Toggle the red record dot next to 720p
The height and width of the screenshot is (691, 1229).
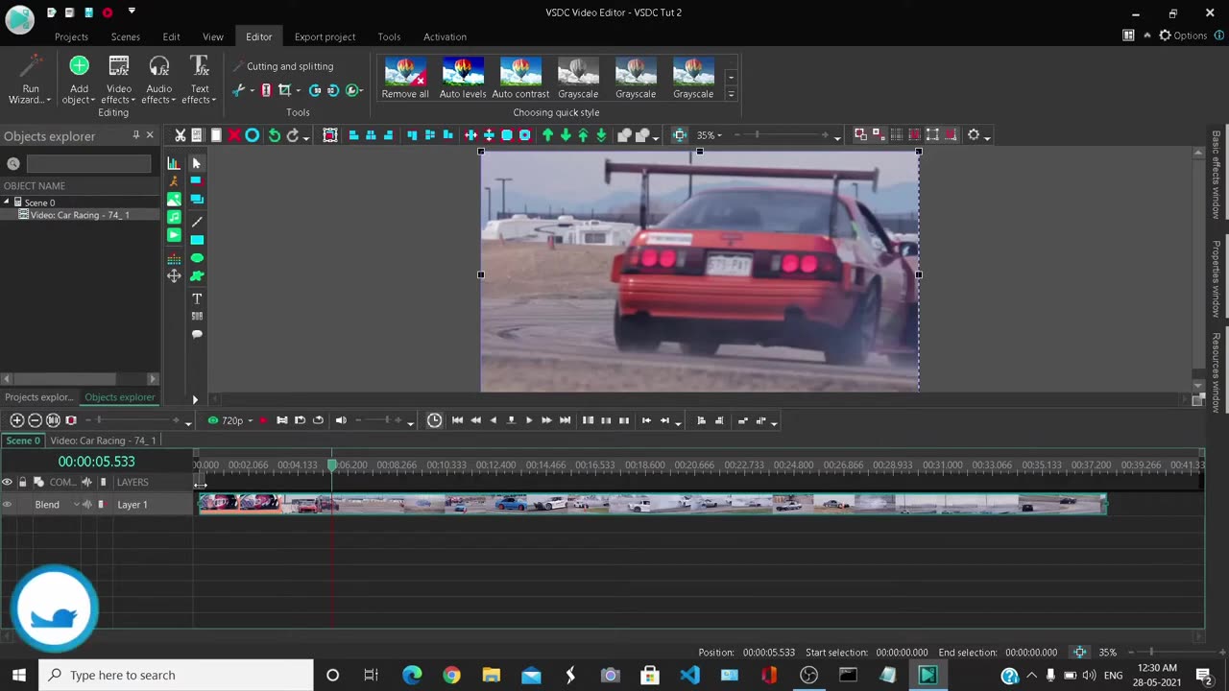tap(262, 420)
